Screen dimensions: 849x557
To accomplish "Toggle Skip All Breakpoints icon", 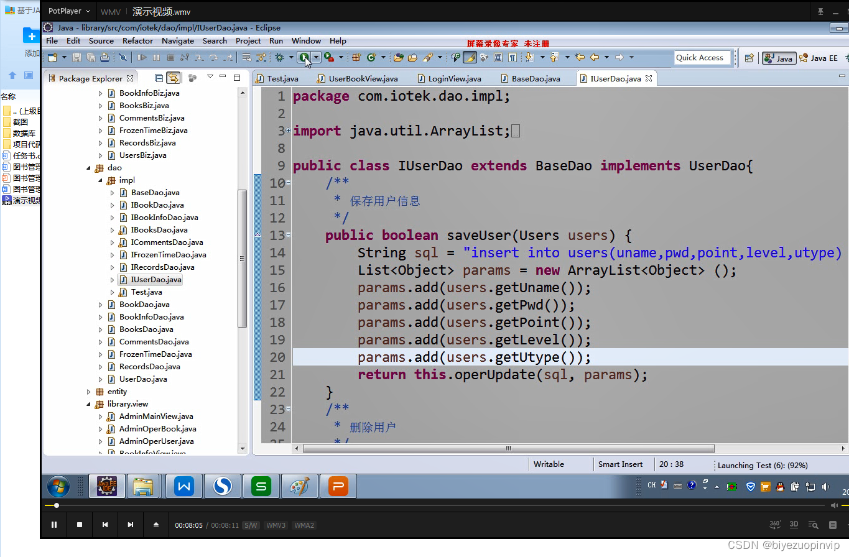I will coord(123,57).
